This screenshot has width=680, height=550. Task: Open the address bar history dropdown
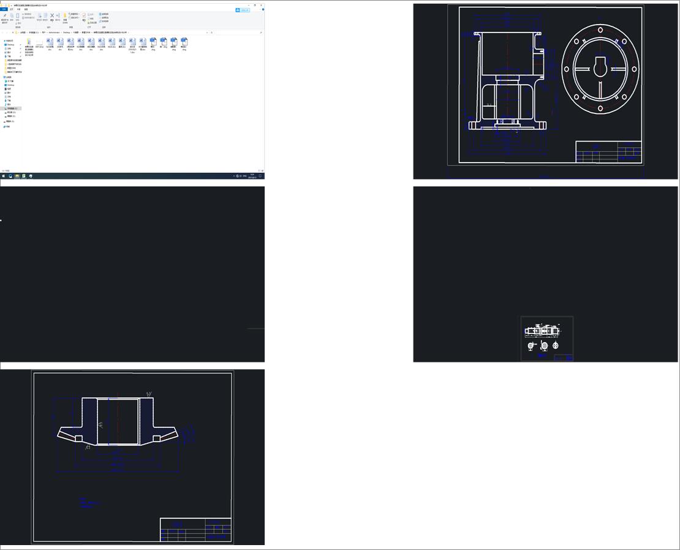207,32
